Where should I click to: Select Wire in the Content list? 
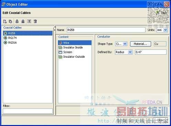coord(75,43)
